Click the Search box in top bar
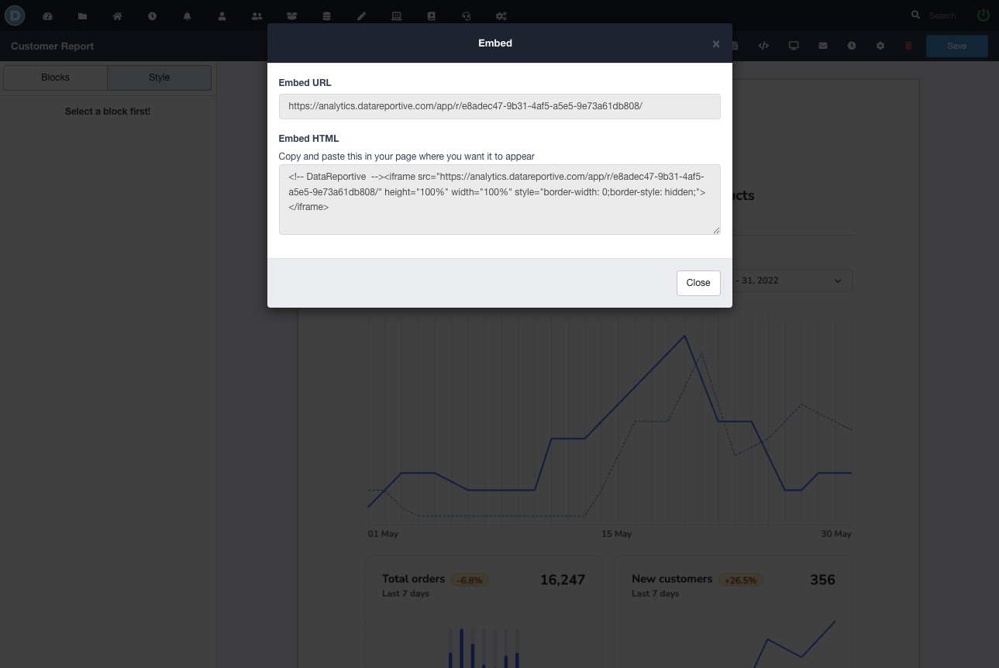Screen dimensions: 999x668 942,15
